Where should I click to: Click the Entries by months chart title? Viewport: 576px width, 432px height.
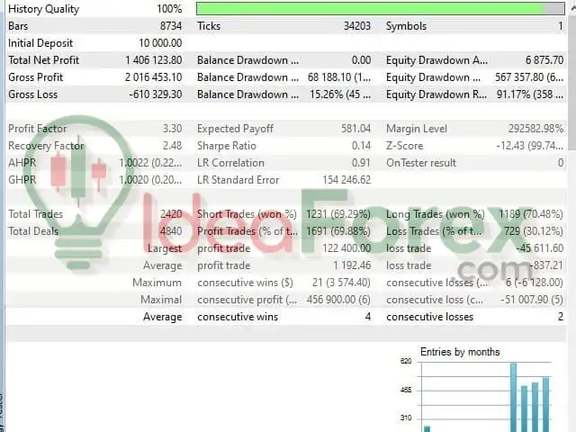tap(460, 352)
